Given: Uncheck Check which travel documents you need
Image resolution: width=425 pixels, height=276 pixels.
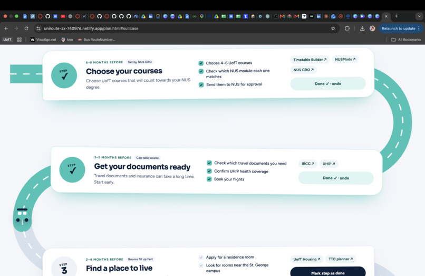Looking at the screenshot, I should click(209, 163).
